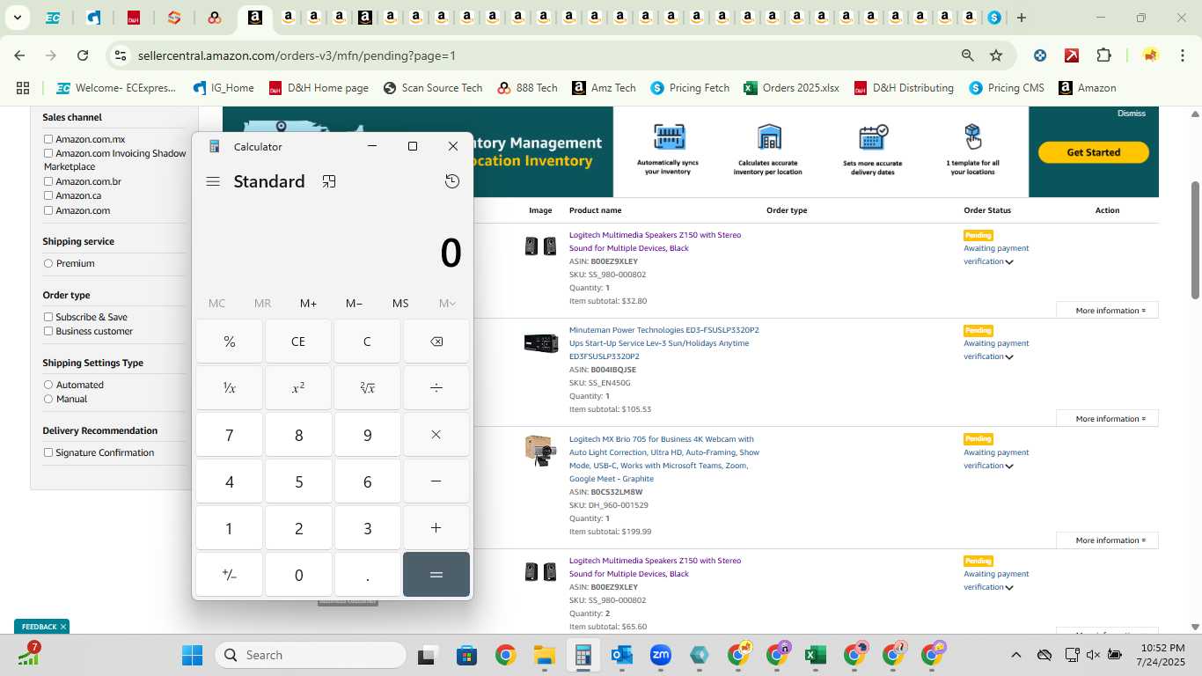Open a new browser tab

click(1021, 18)
